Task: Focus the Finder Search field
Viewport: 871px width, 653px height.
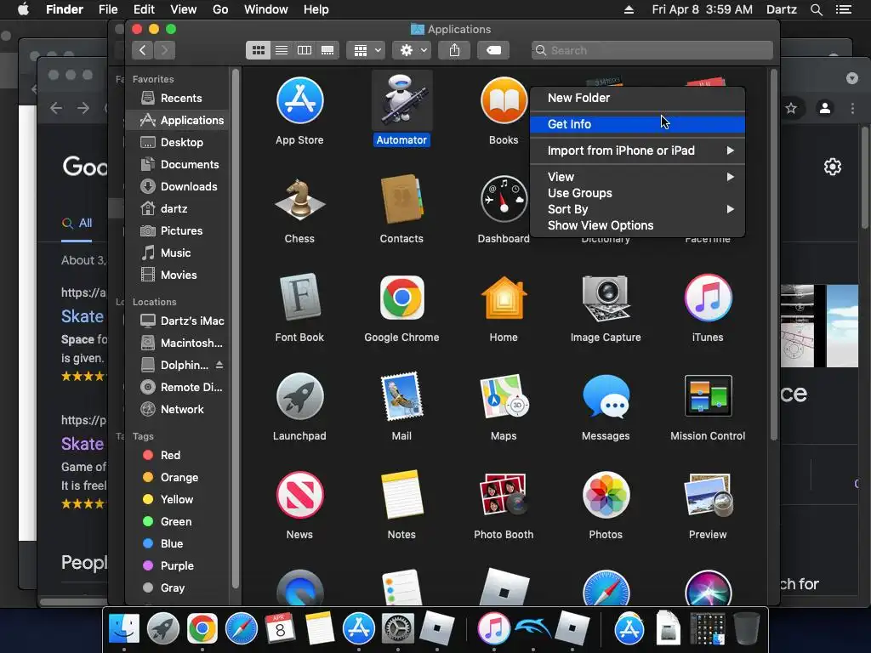Action: pos(652,50)
